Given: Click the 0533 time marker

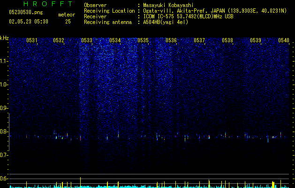Looking at the screenshot, I should (87, 40).
